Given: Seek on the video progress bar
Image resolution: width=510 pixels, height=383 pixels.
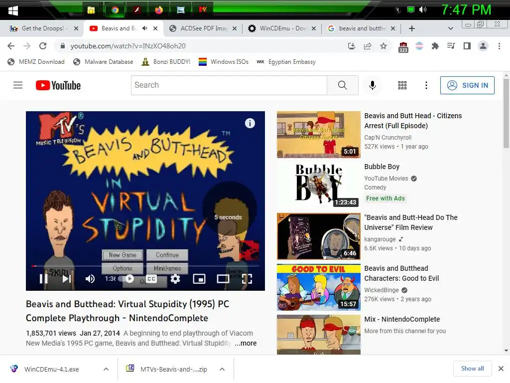Looking at the screenshot, I should [145, 266].
